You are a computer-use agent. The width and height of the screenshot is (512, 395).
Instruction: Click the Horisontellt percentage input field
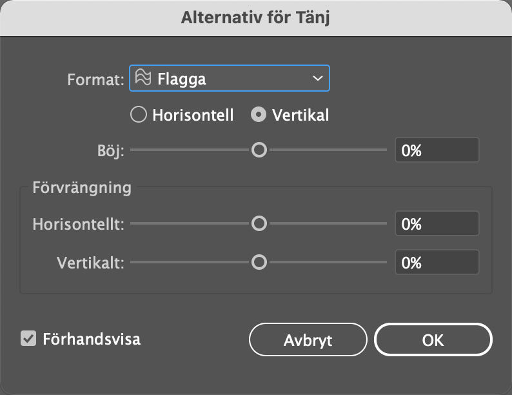coord(437,223)
